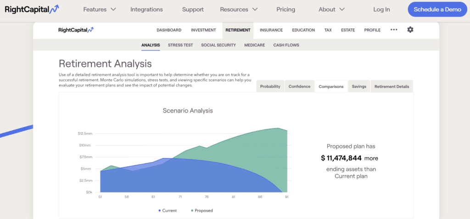The width and height of the screenshot is (470, 219).
Task: Open the settings gear icon
Action: point(410,30)
